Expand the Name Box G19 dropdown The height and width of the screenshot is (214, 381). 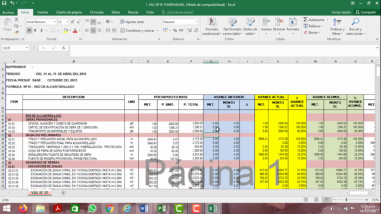coord(27,48)
